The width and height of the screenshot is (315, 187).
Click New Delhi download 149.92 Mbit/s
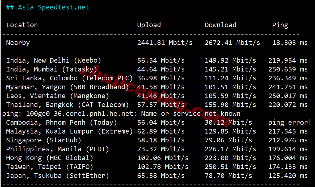tap(230, 60)
